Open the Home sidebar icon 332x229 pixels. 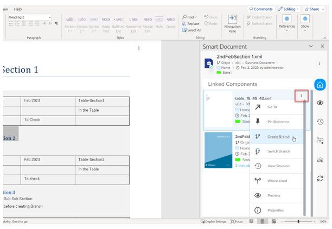320,85
